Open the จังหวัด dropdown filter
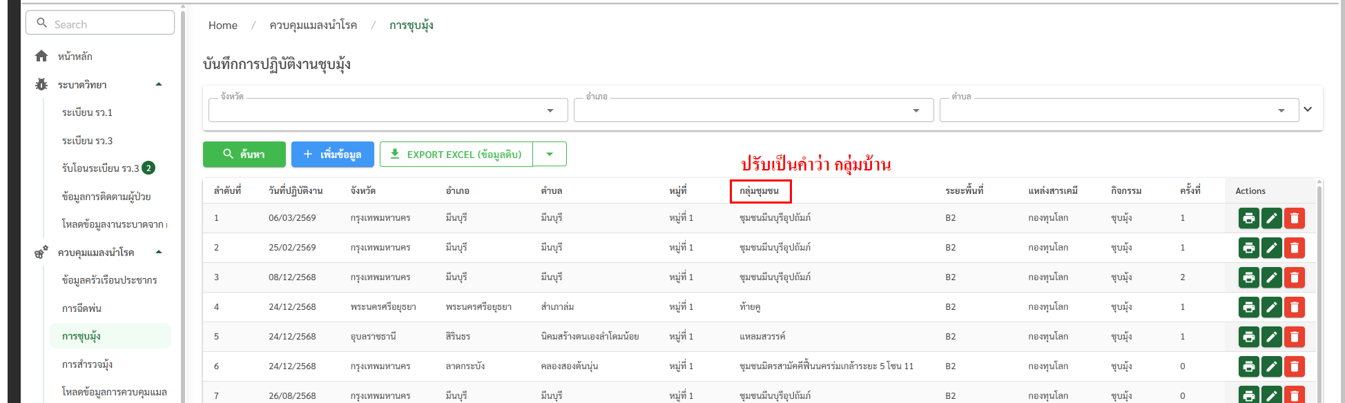 tap(387, 110)
